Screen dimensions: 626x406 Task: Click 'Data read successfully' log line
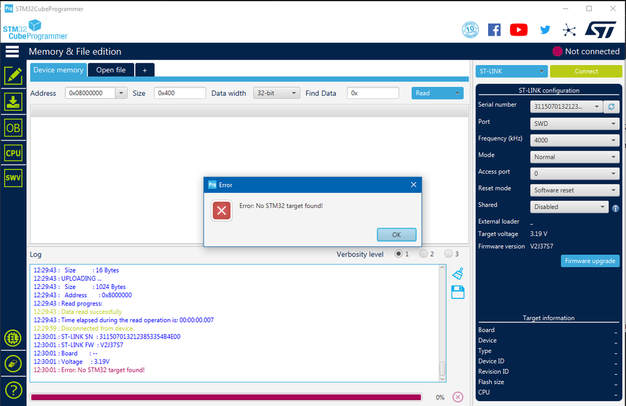pyautogui.click(x=78, y=312)
